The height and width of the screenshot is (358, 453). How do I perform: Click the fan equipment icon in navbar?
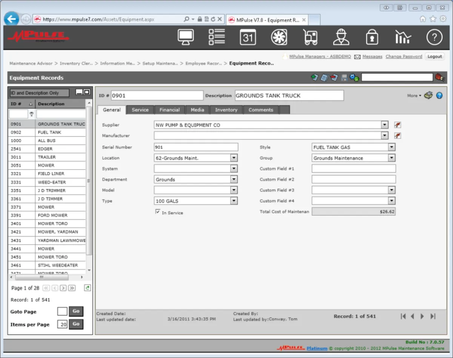pyautogui.click(x=279, y=37)
